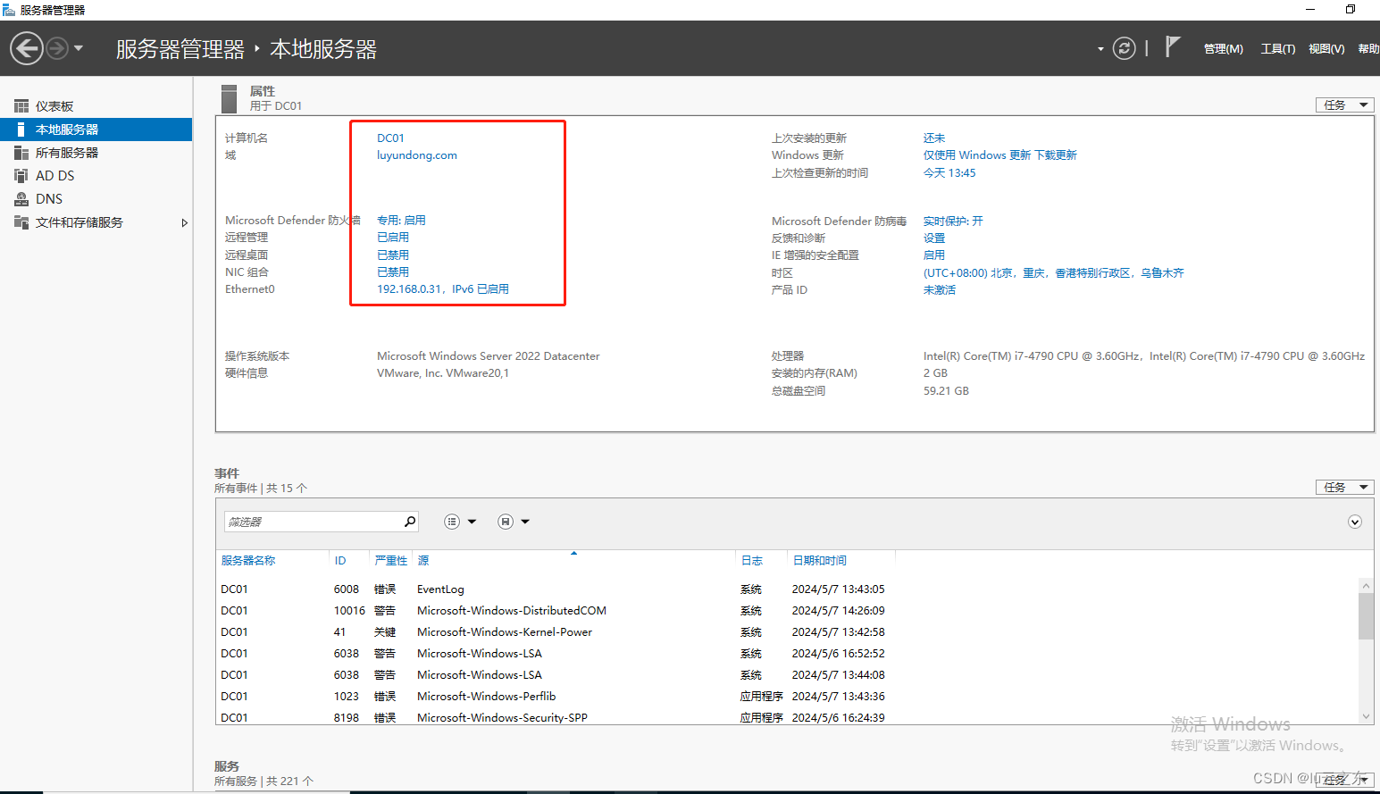This screenshot has height=794, width=1380.
Task: Select 文件和存储服务 in the sidebar
Action: click(96, 222)
